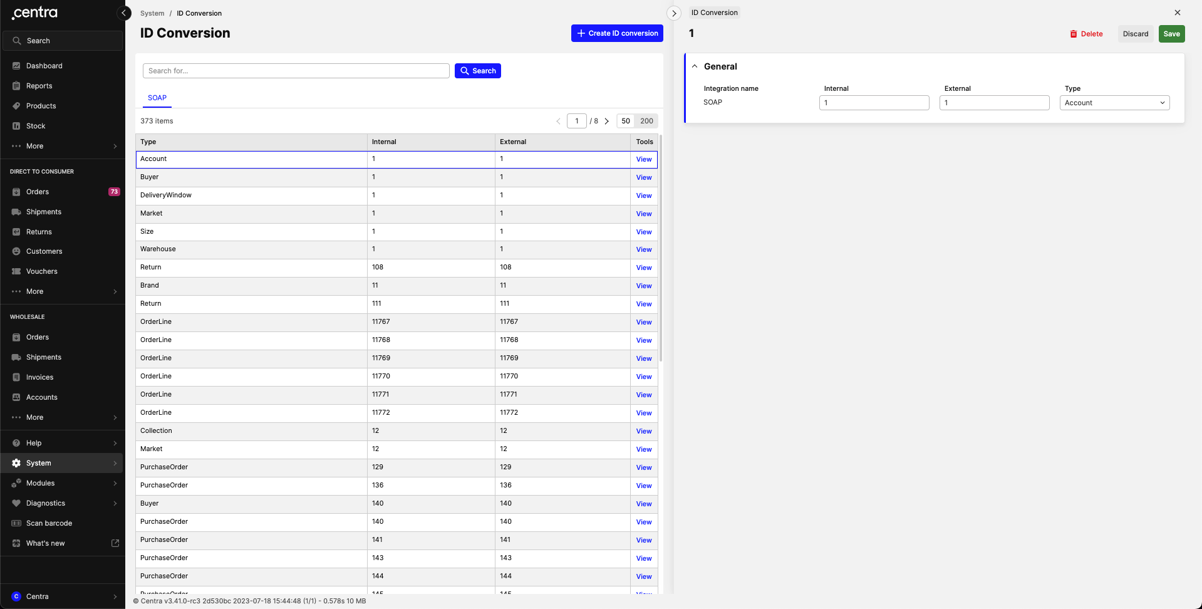Click the table's vertical scrollbar
Image resolution: width=1202 pixels, height=609 pixels.
tap(660, 251)
